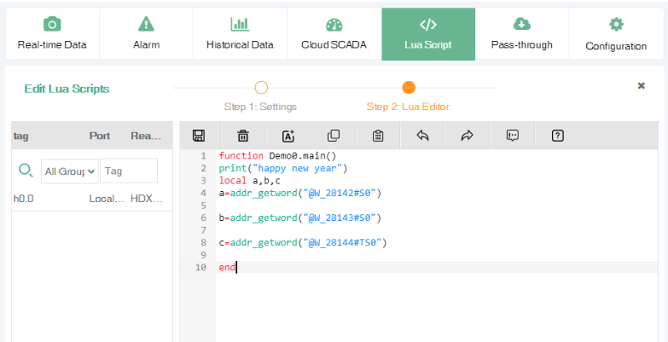This screenshot has width=668, height=342.
Task: Open the Cloud SCADA tab
Action: point(334,34)
